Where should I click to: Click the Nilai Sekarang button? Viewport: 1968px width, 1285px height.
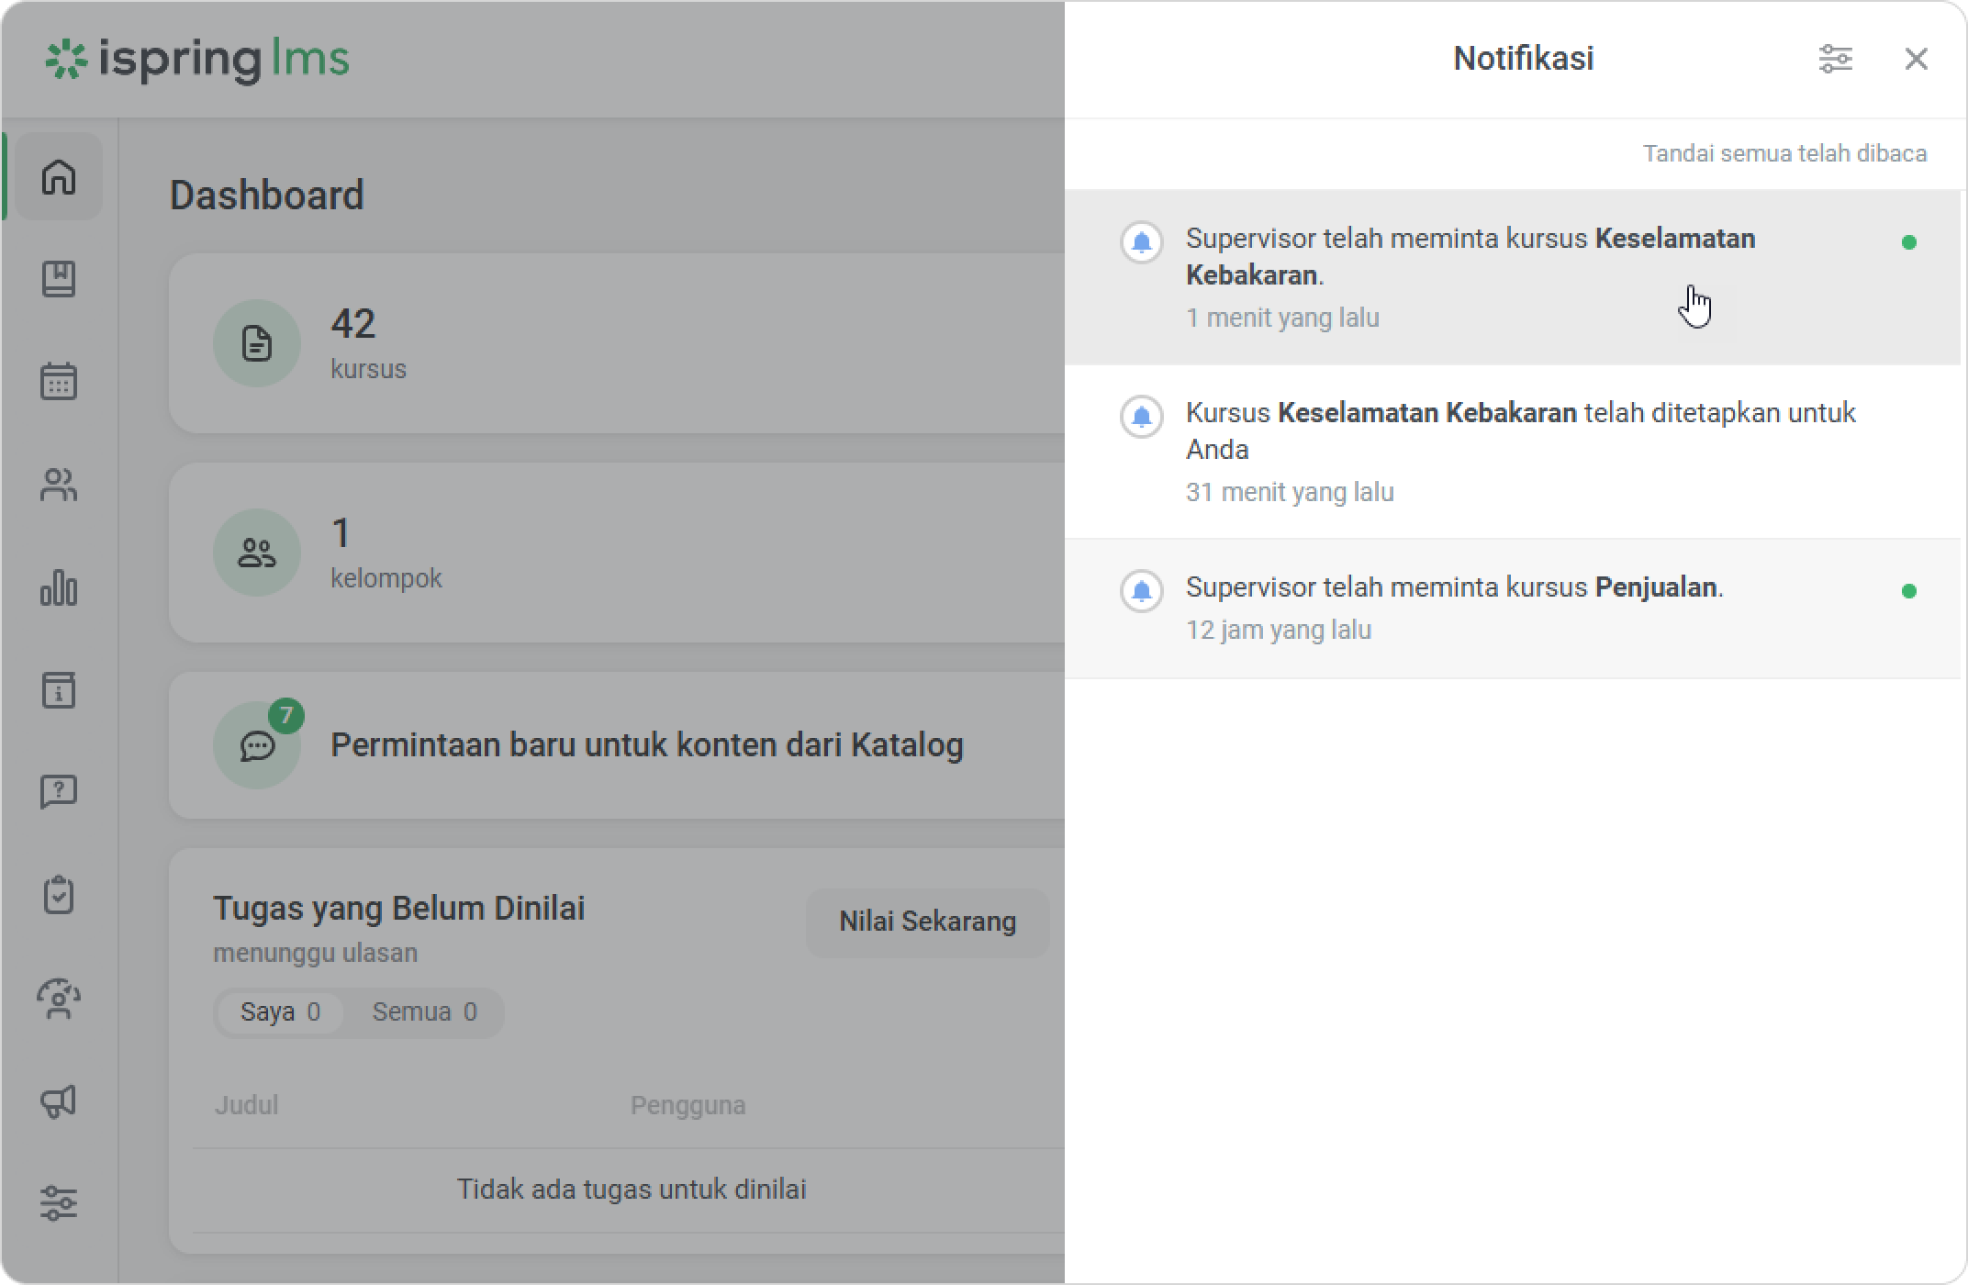point(927,922)
